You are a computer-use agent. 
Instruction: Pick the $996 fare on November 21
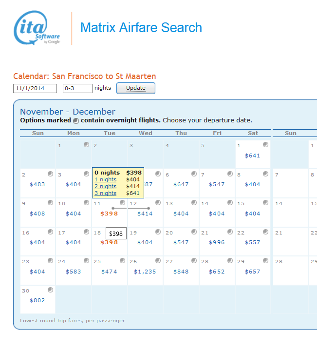(217, 242)
